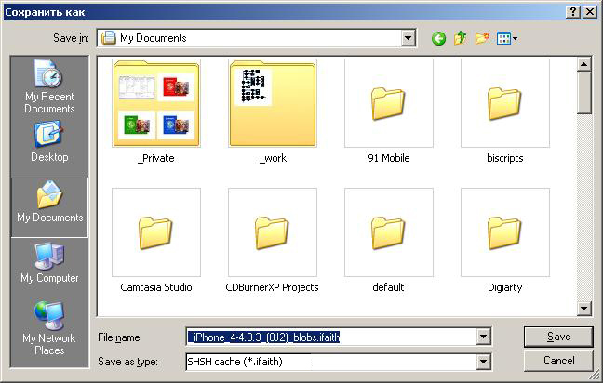This screenshot has width=603, height=383.
Task: Open My Network Places in places bar
Action: [49, 327]
